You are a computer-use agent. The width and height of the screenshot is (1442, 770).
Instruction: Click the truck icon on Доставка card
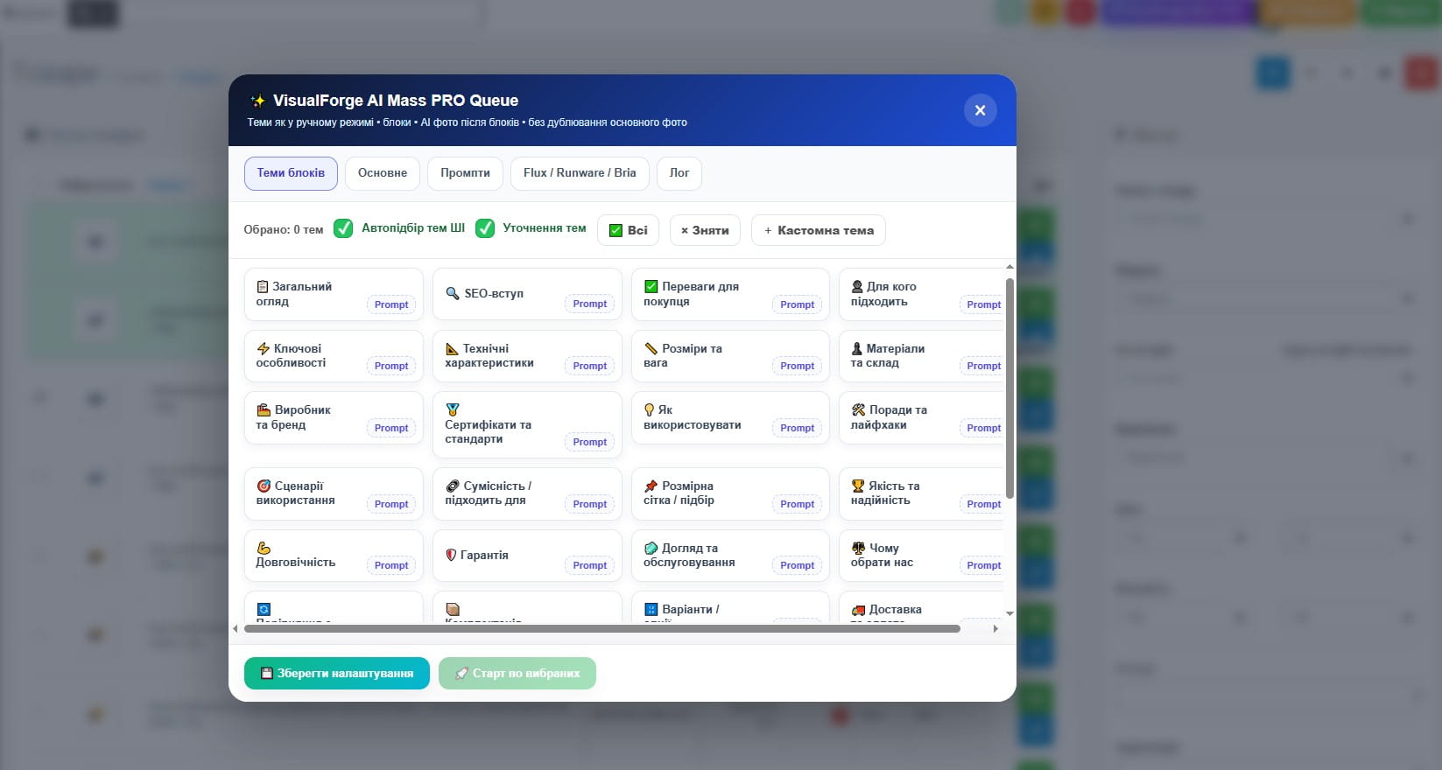click(x=858, y=609)
